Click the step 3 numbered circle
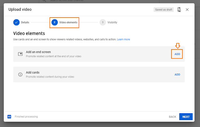This screenshot has width=200, height=127. (x=103, y=23)
